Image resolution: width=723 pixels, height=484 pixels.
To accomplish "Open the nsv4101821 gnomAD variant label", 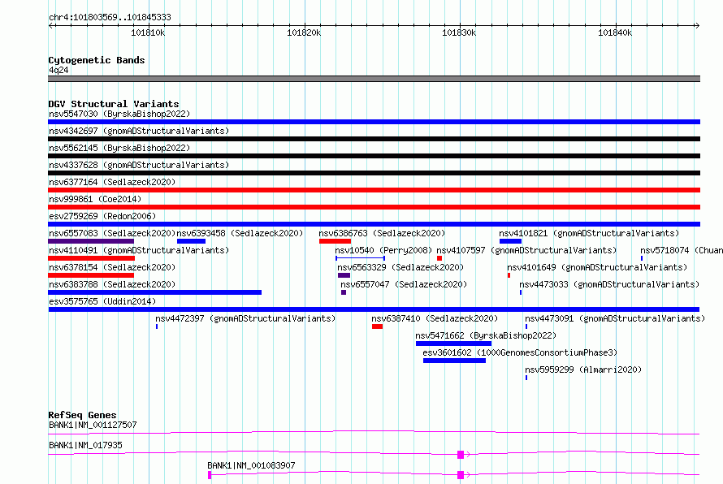I will tap(589, 233).
